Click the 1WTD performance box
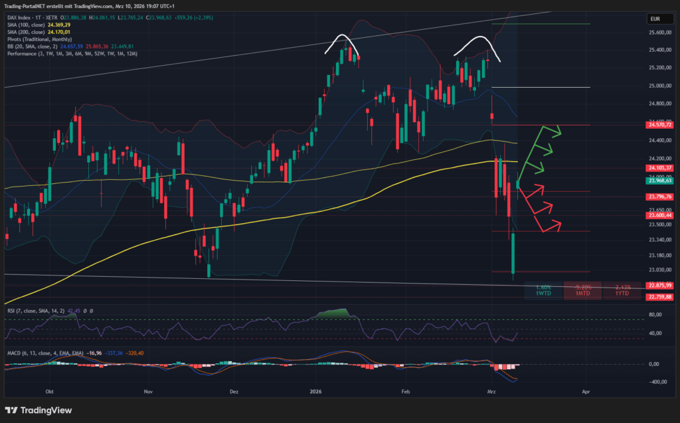The image size is (680, 423). pos(543,290)
